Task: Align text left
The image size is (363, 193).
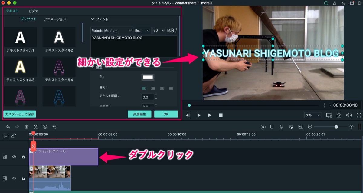Action: (x=144, y=88)
